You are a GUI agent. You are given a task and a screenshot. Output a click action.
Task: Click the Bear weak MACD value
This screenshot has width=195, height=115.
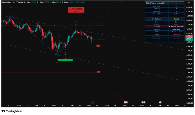pos(176,29)
